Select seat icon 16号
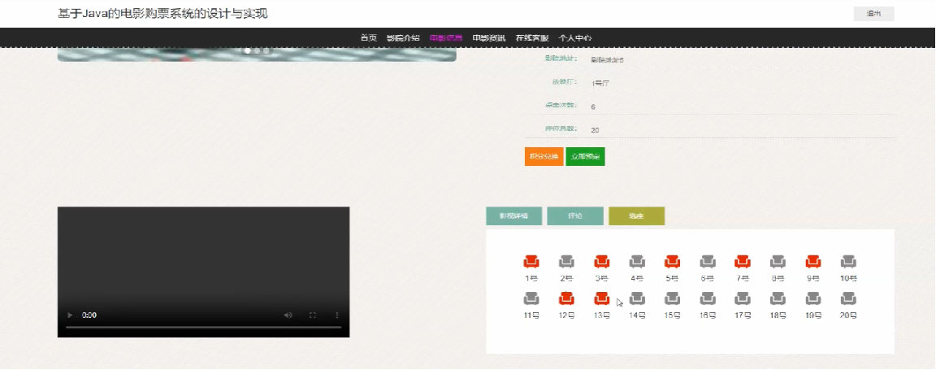Viewport: 936px width, 370px height. 708,298
